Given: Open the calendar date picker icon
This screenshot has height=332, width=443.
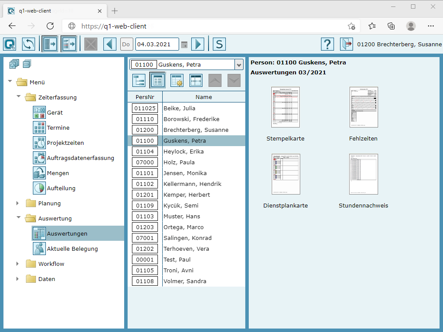Looking at the screenshot, I should (184, 44).
